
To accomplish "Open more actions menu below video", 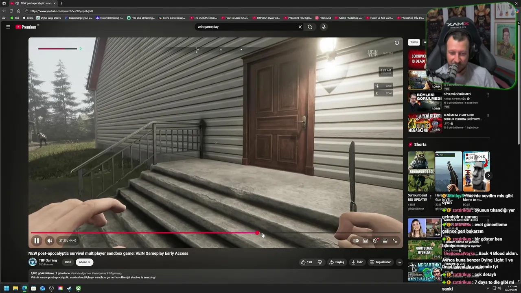I will pyautogui.click(x=399, y=262).
